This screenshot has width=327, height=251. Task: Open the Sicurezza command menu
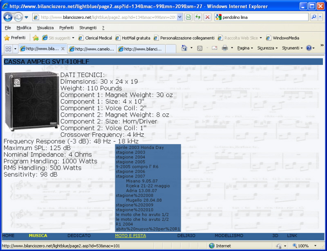(267, 48)
